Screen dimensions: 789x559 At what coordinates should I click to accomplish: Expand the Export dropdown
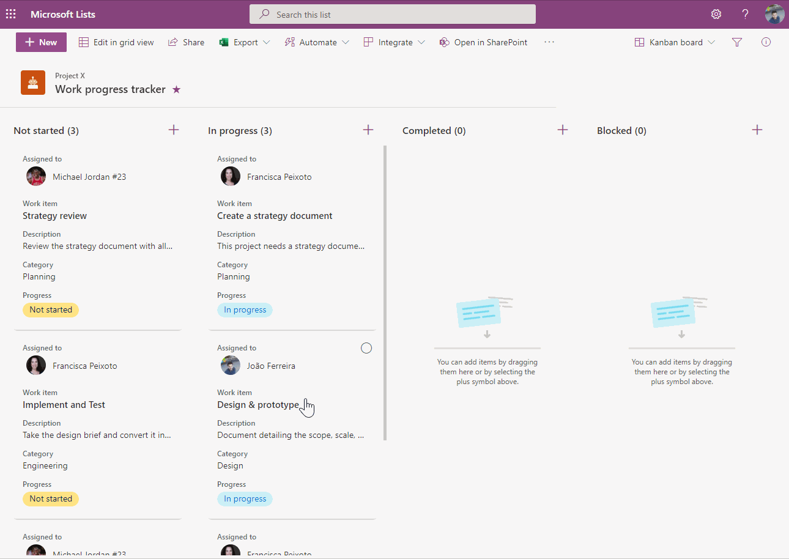[x=245, y=42]
